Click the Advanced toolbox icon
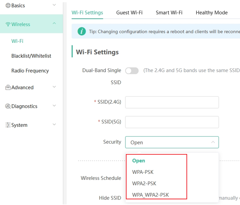This screenshot has width=240, height=205. click(x=8, y=87)
